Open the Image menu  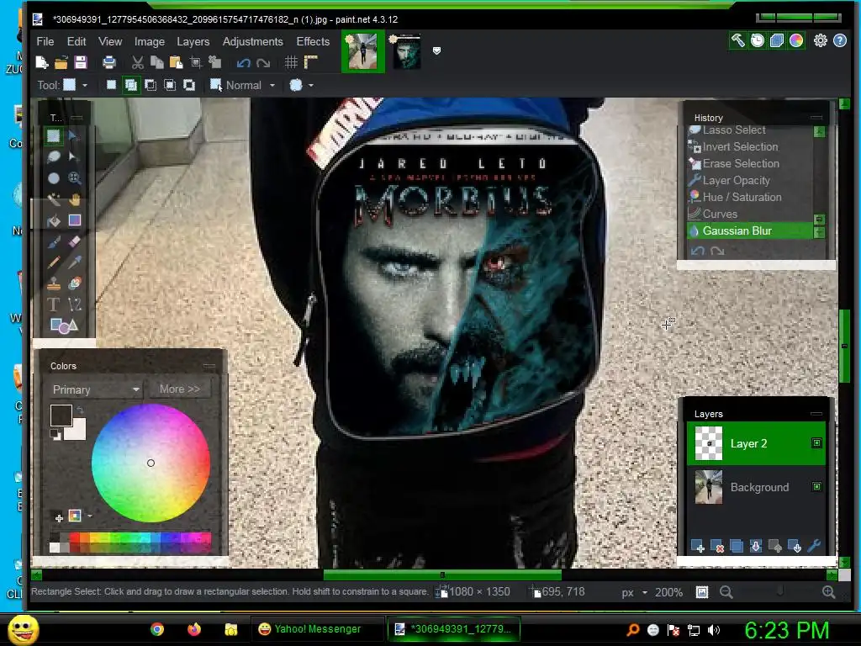150,41
